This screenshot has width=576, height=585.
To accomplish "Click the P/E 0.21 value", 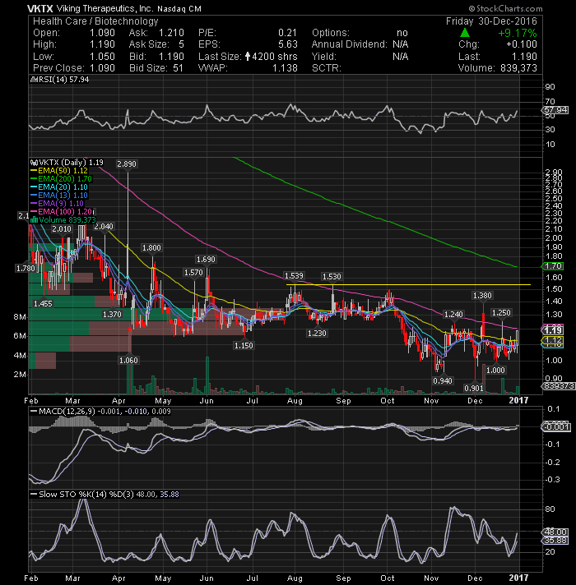I will (x=288, y=33).
